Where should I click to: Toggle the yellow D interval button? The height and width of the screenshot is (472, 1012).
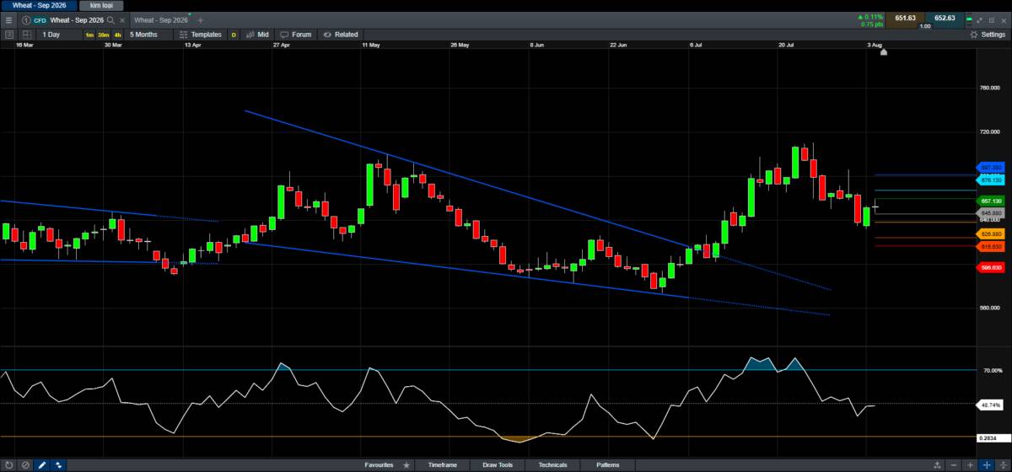(x=234, y=35)
